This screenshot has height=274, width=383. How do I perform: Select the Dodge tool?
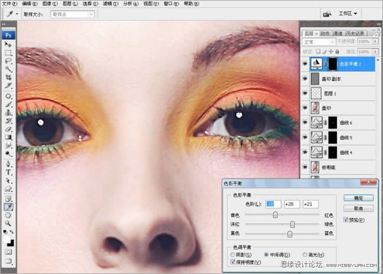8,154
